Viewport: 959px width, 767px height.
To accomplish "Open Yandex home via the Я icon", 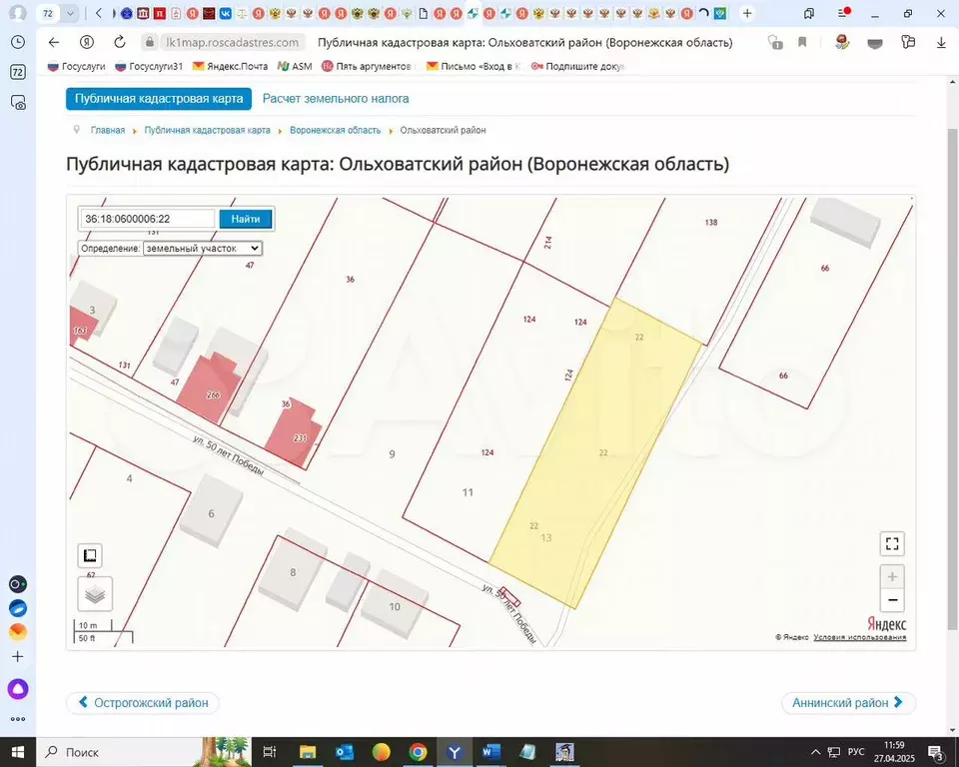I will point(87,42).
